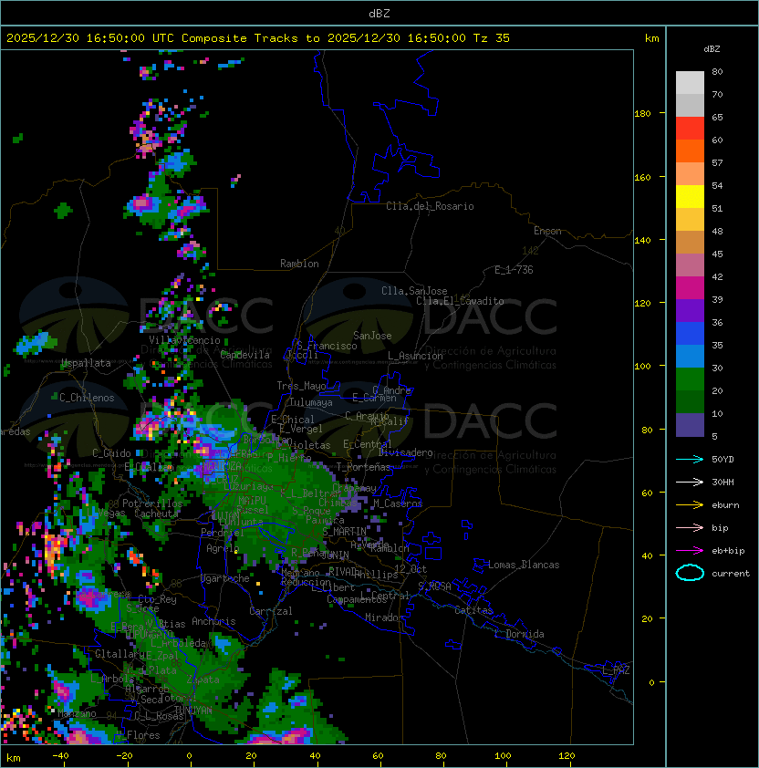759x768 pixels.
Task: Click the Clla.SanJose map label
Action: 414,291
